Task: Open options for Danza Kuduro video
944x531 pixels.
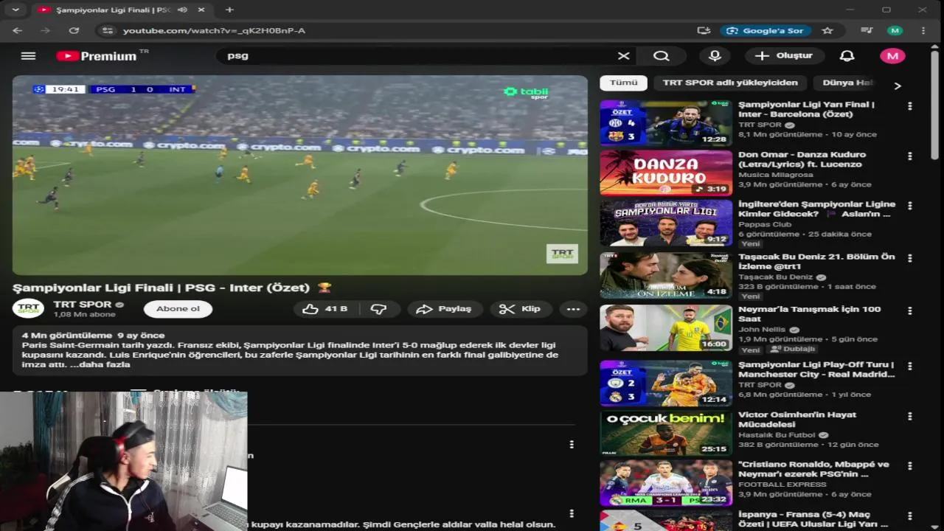Action: (910, 156)
